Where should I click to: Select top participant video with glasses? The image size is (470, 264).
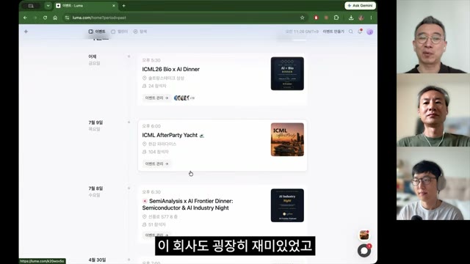pos(433,37)
